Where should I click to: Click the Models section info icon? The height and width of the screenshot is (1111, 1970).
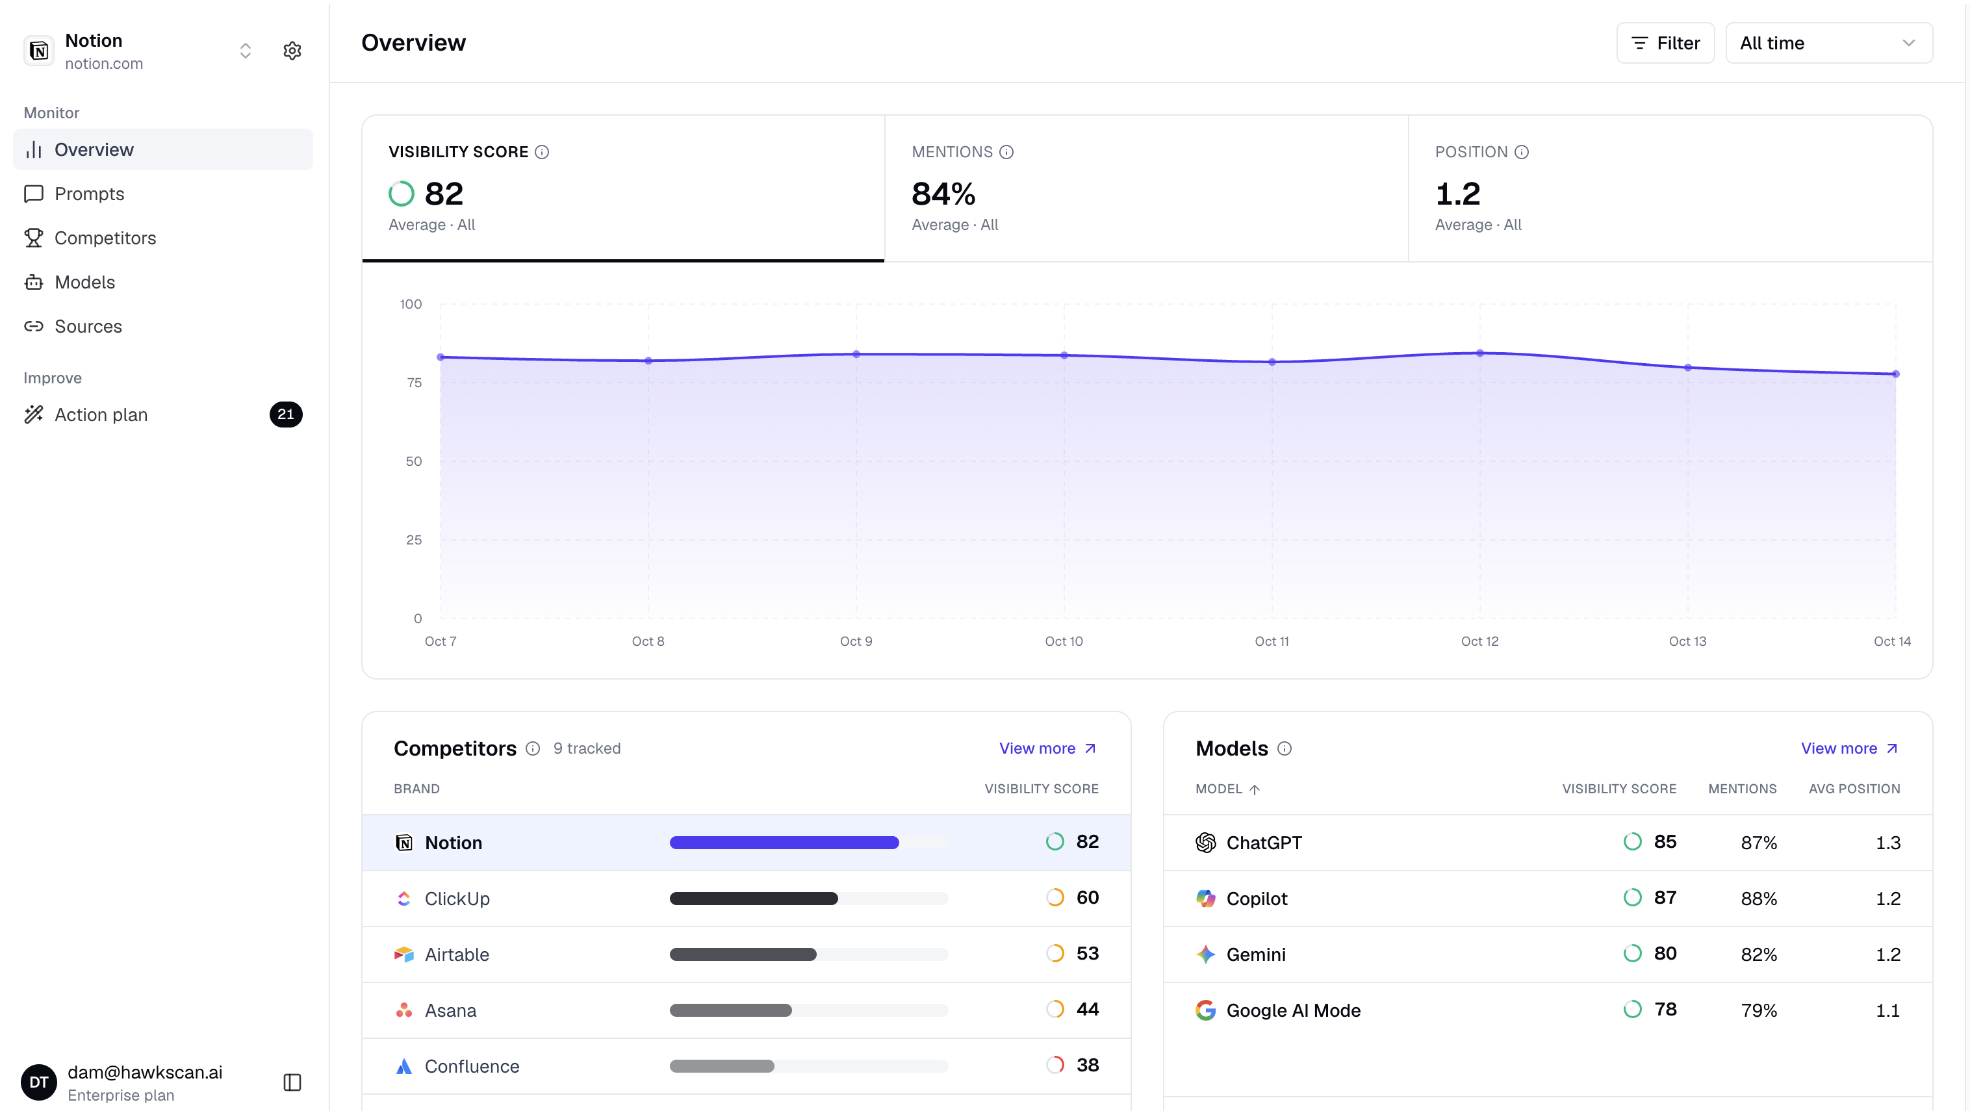click(1285, 748)
